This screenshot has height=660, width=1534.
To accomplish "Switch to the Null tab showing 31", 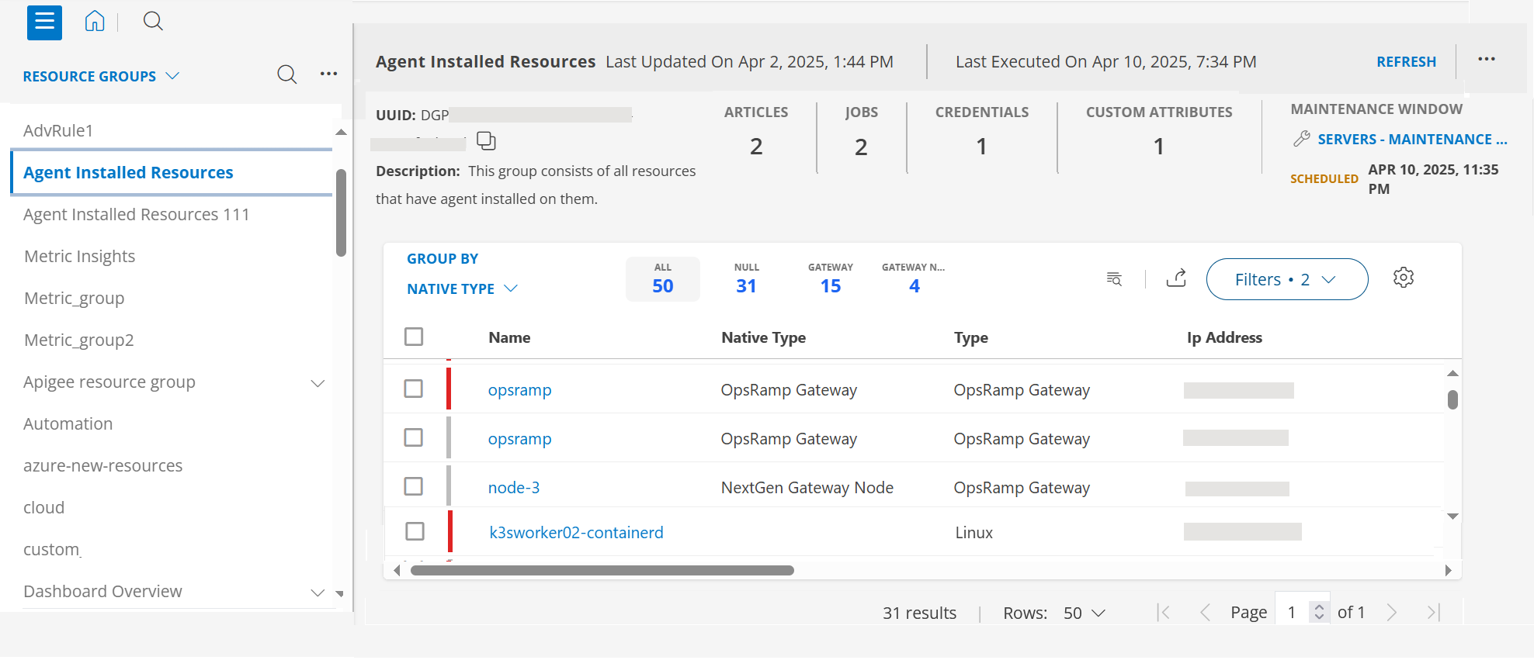I will (746, 278).
